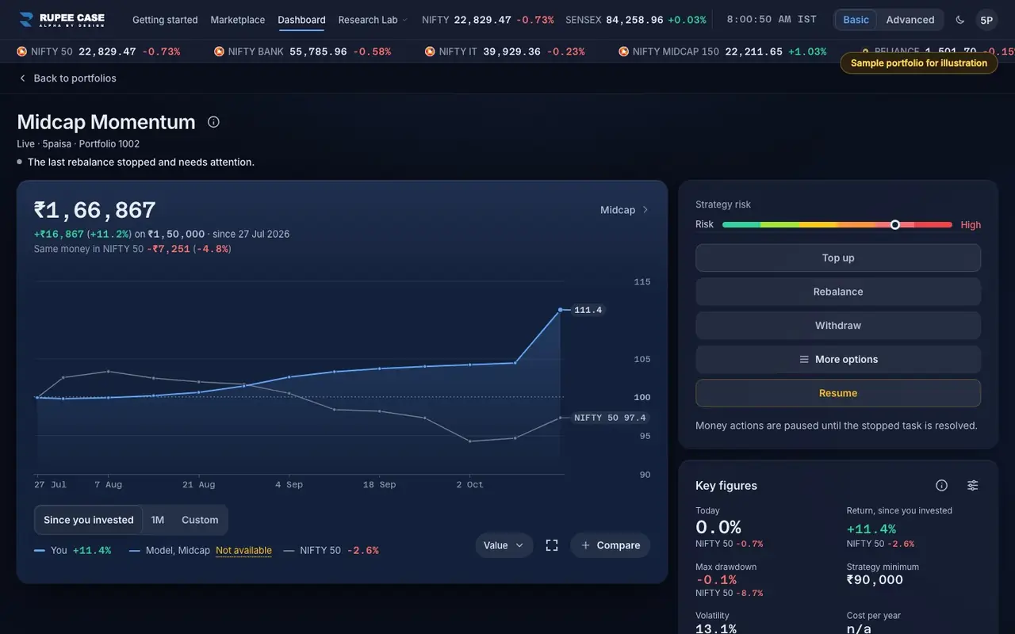Expand the Midcap category chevron

[645, 210]
